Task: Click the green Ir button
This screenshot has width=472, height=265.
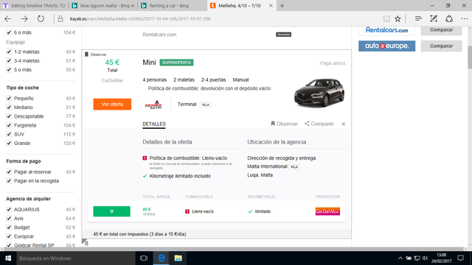Action: point(111,211)
